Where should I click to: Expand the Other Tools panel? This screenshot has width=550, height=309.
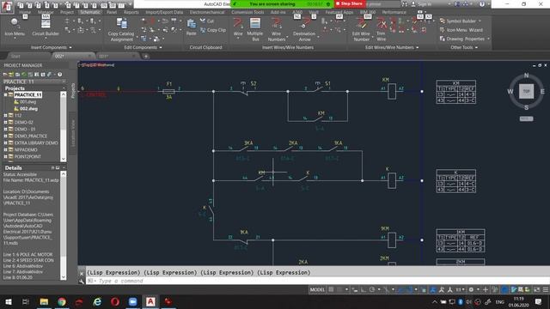click(x=464, y=47)
